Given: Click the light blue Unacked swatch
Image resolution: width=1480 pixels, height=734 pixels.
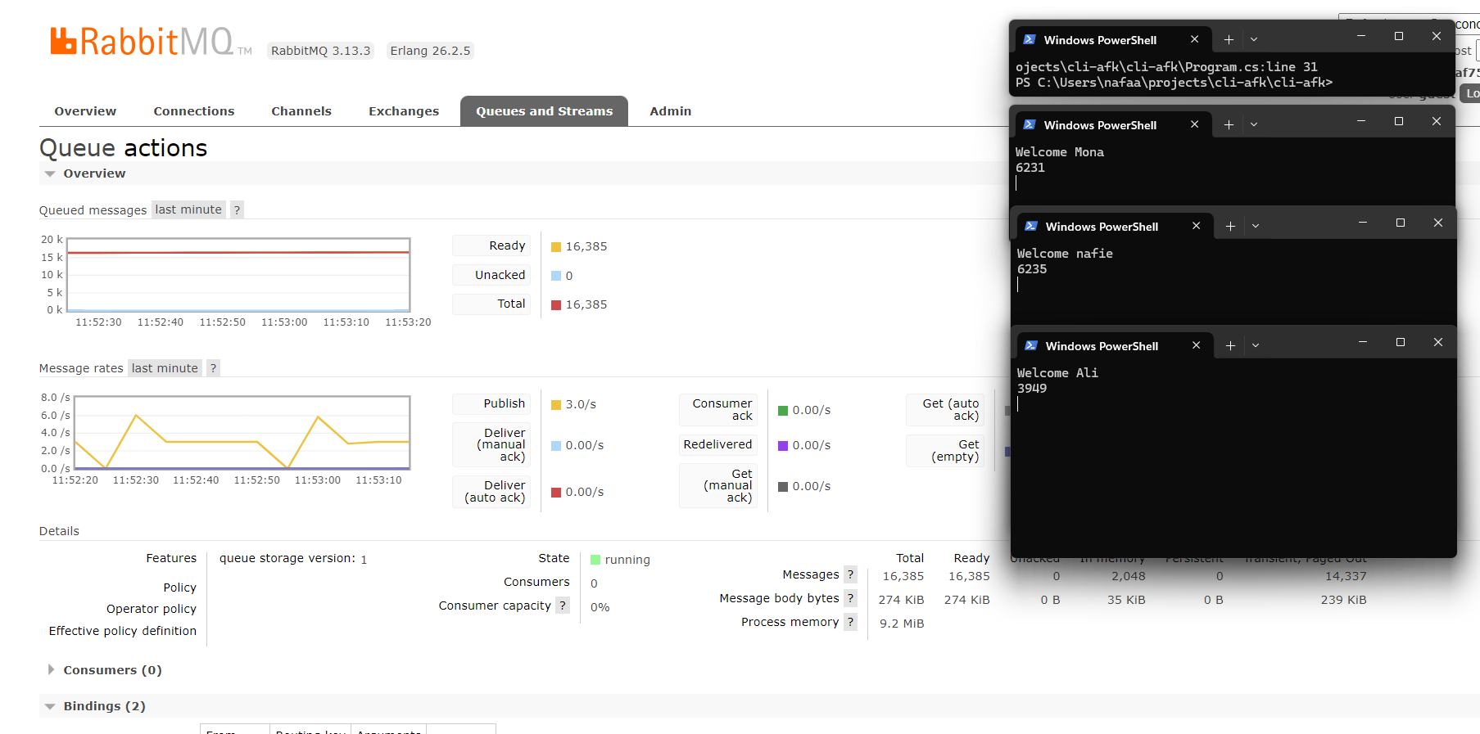Looking at the screenshot, I should 556,276.
